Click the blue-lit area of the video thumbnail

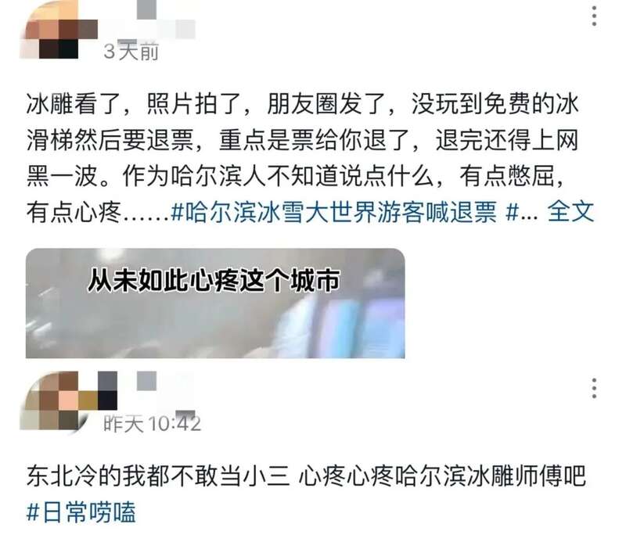point(347,323)
